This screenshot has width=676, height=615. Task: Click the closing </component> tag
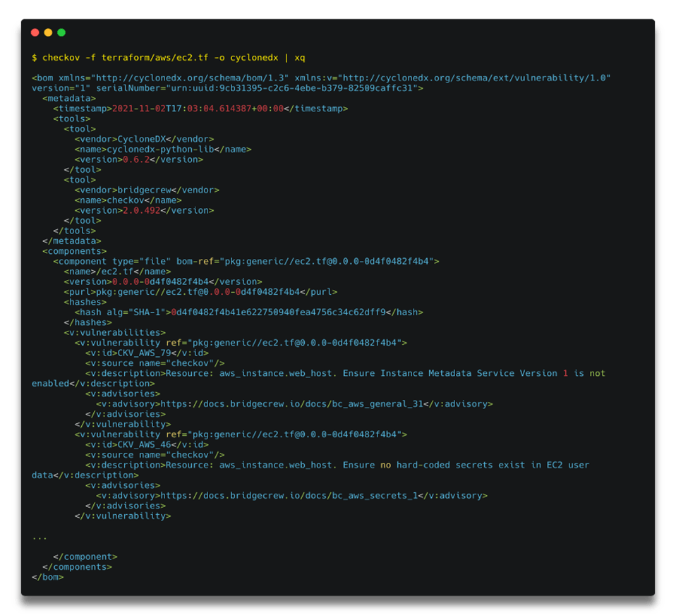[85, 557]
